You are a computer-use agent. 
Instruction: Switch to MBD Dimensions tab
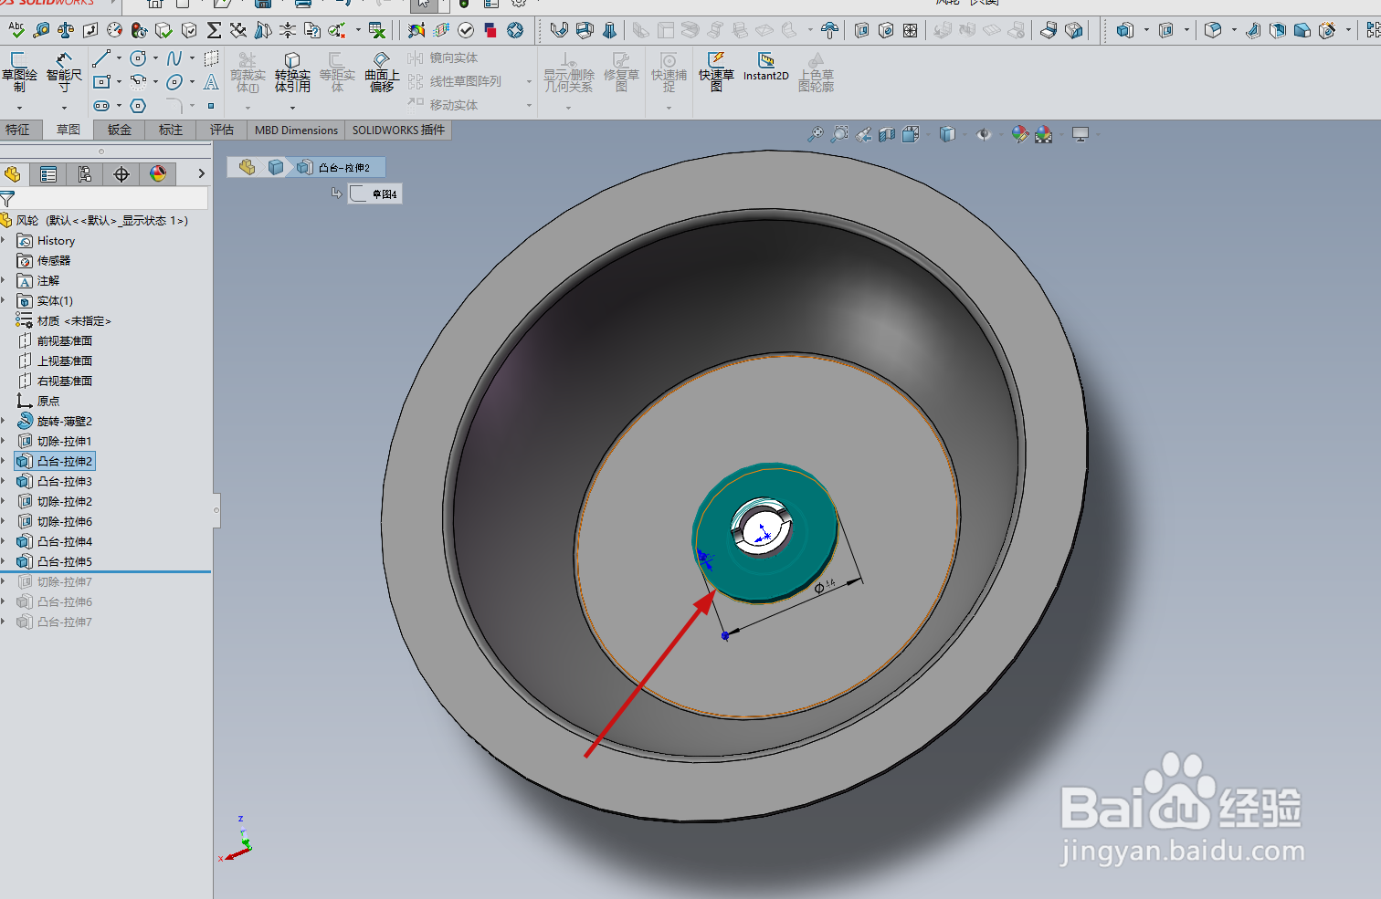[x=296, y=130]
